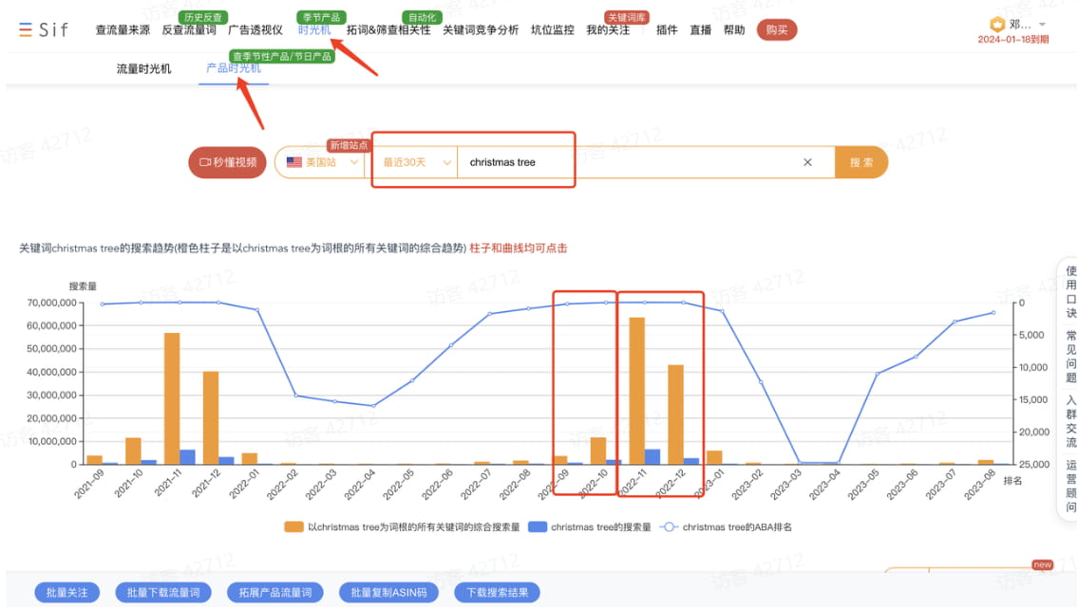
Task: Click the Sif logo in header
Action: tap(44, 29)
